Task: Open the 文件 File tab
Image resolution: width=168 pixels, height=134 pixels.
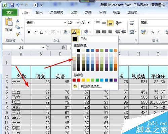Action: point(10,12)
